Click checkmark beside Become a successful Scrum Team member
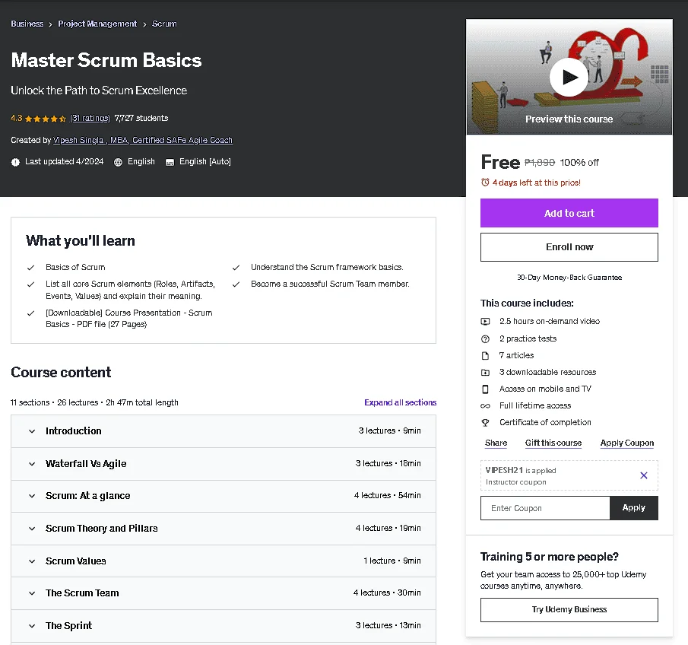The height and width of the screenshot is (645, 688). coord(236,284)
